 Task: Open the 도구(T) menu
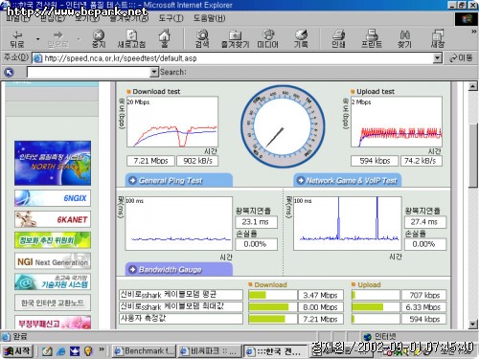pos(171,18)
